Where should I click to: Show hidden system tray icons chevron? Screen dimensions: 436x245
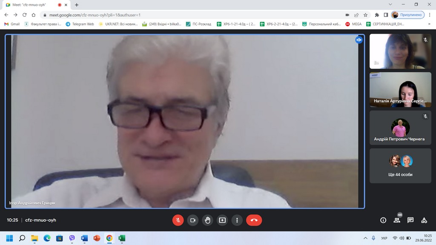click(365, 238)
